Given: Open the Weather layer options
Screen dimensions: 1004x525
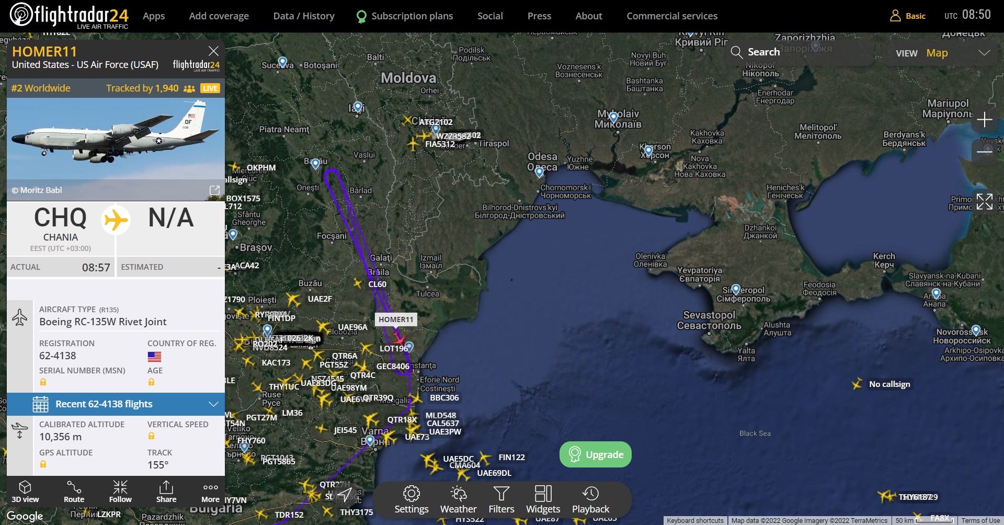Looking at the screenshot, I should pyautogui.click(x=458, y=499).
